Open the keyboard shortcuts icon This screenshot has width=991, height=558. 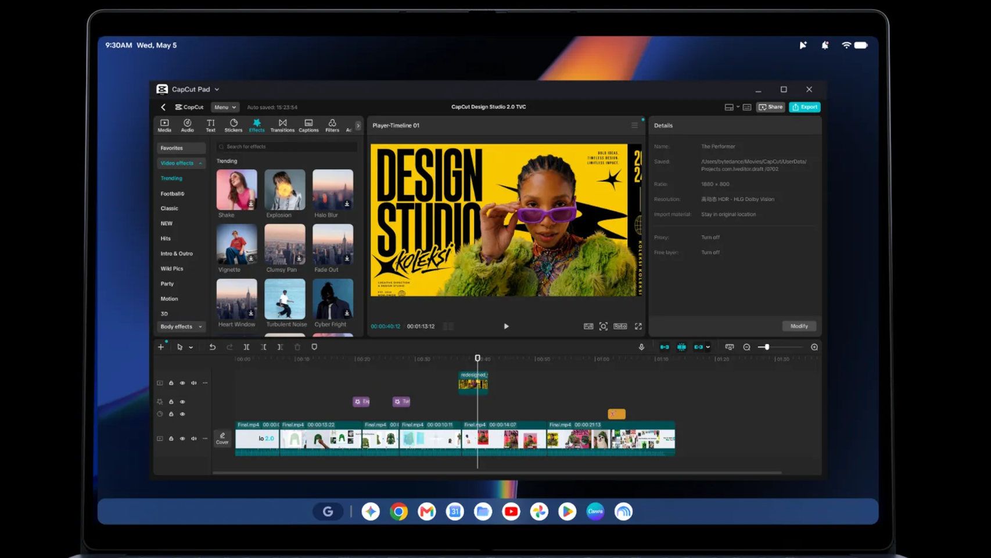tap(747, 107)
